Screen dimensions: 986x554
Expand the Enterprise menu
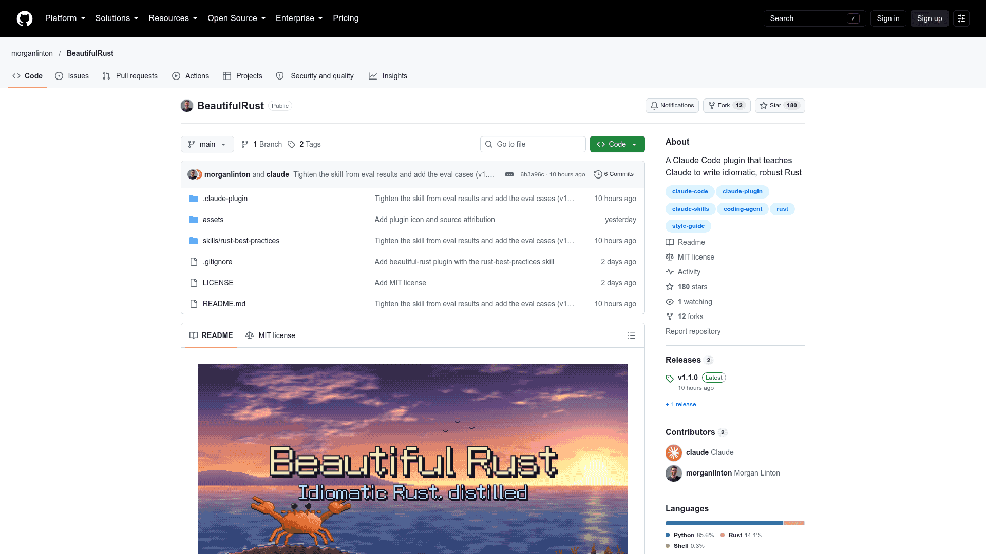coord(299,18)
